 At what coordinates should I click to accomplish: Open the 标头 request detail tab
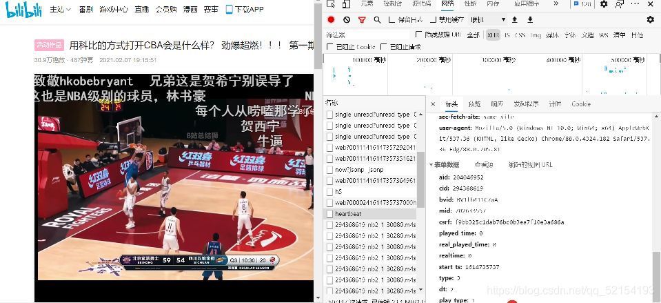(451, 104)
